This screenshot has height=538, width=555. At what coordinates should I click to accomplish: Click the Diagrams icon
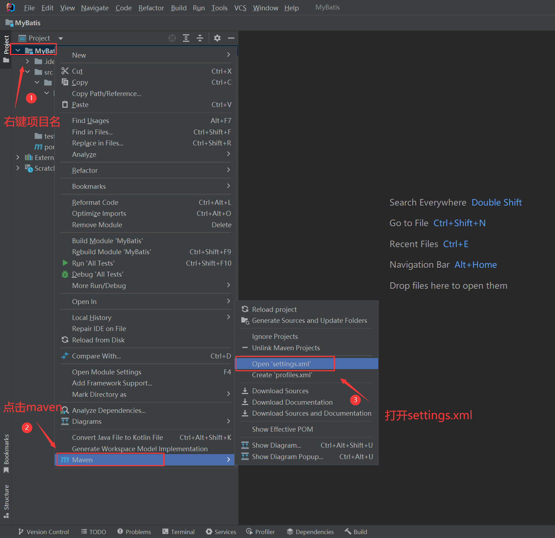click(x=65, y=421)
